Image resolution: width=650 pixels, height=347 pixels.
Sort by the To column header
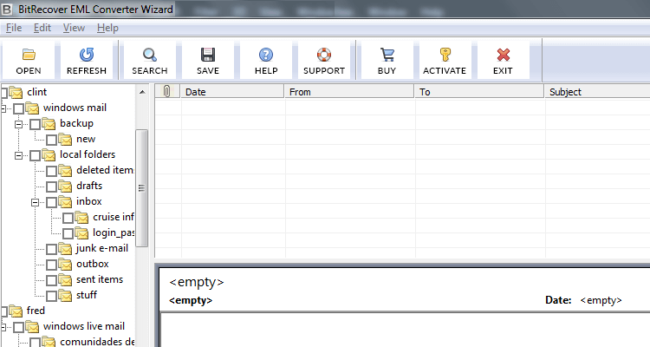pyautogui.click(x=479, y=91)
